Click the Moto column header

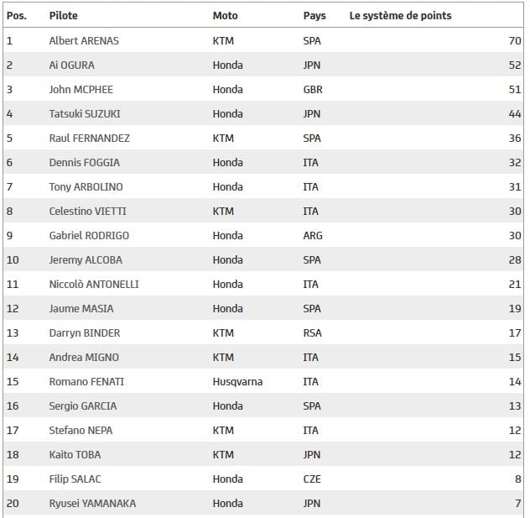[225, 15]
